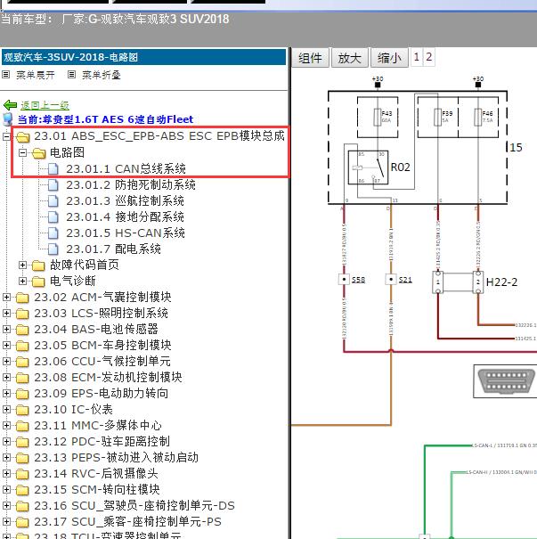Image resolution: width=537 pixels, height=539 pixels.
Task: Click the 组件 button
Action: [x=310, y=58]
